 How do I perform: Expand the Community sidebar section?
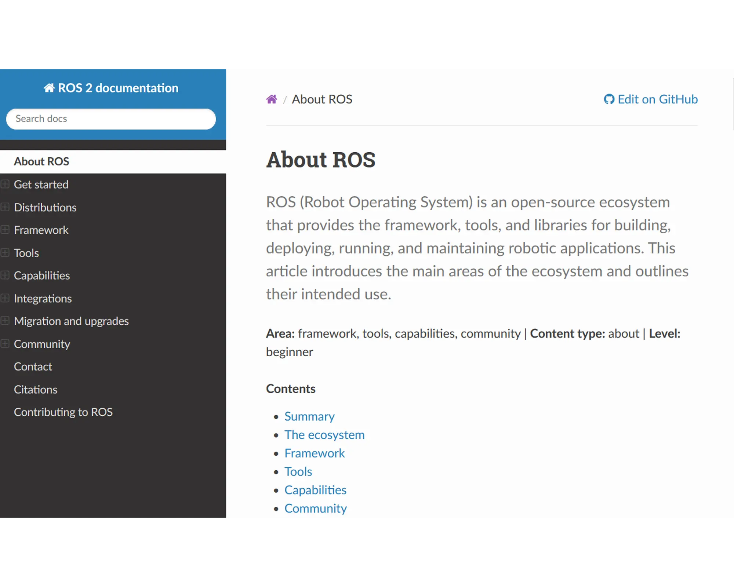(5, 344)
